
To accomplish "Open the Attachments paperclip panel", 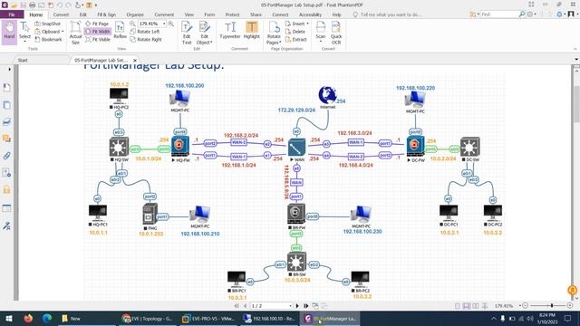I will (6, 156).
